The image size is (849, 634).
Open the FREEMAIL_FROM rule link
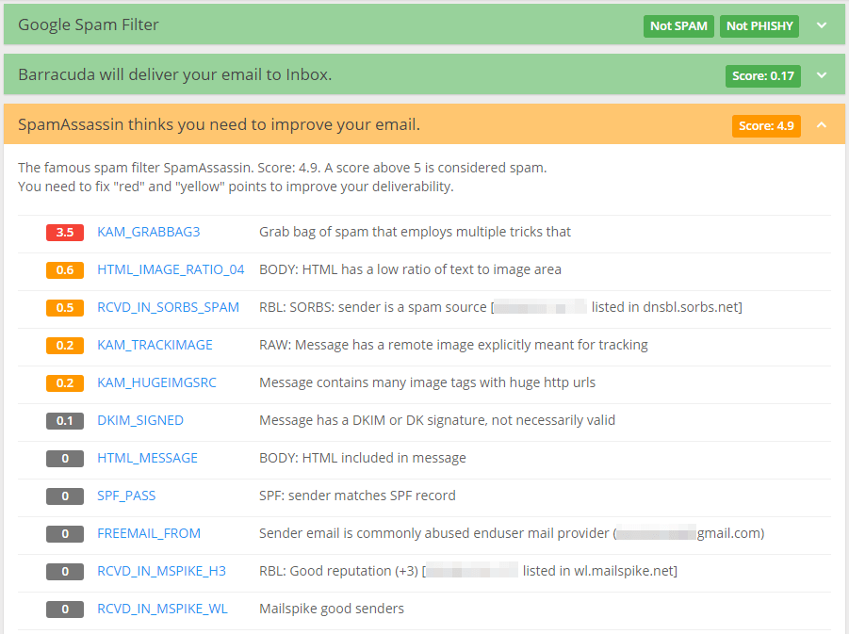pos(149,533)
